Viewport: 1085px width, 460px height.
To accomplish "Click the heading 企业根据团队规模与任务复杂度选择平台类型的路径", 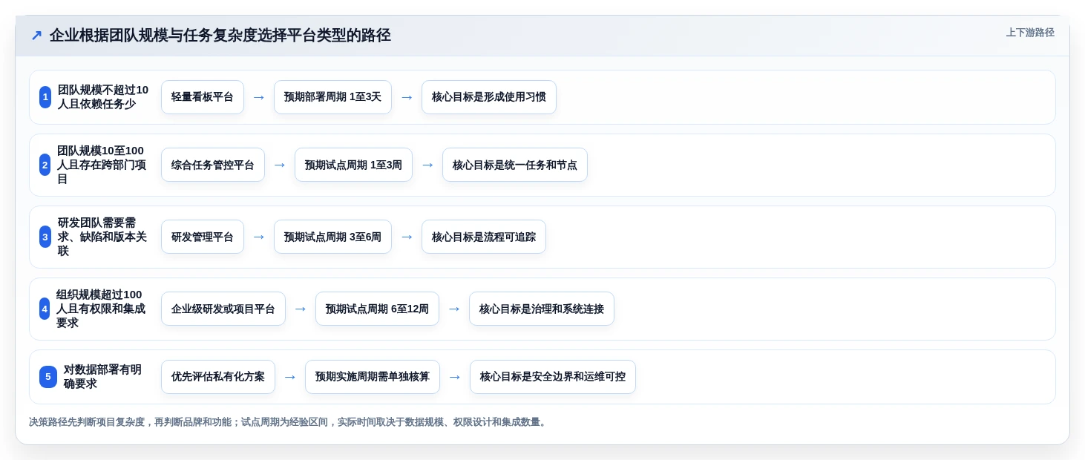I will point(220,36).
